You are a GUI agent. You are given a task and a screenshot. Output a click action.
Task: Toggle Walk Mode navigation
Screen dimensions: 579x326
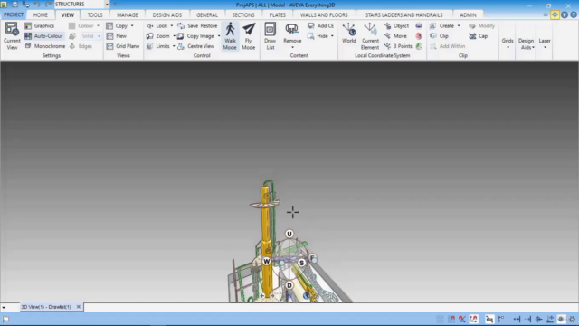click(x=230, y=36)
